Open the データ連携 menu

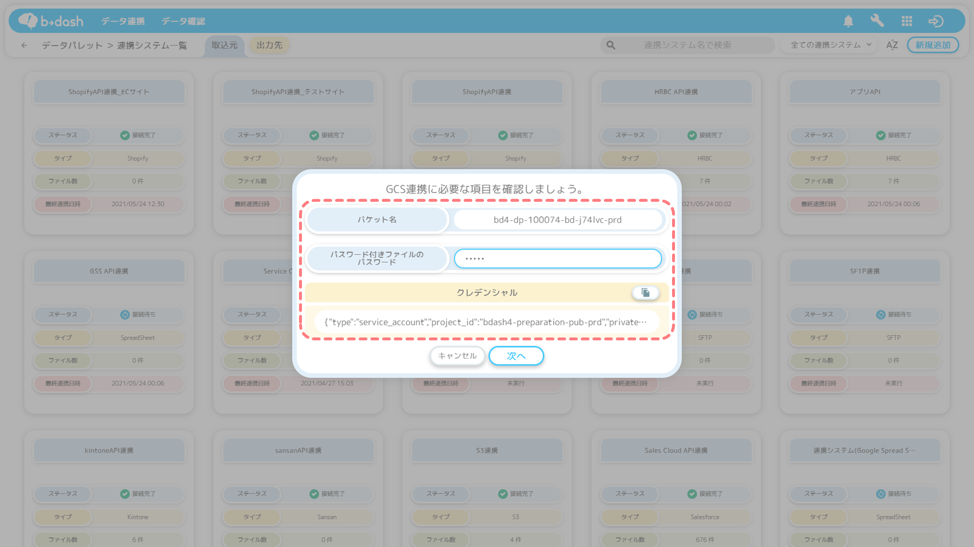123,21
